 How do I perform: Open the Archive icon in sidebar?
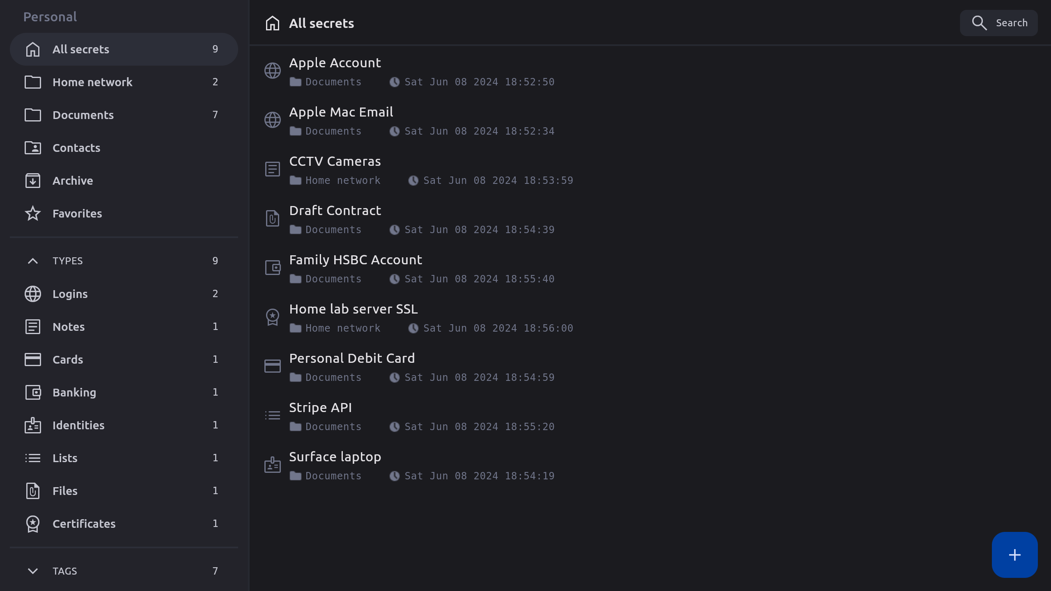33,181
